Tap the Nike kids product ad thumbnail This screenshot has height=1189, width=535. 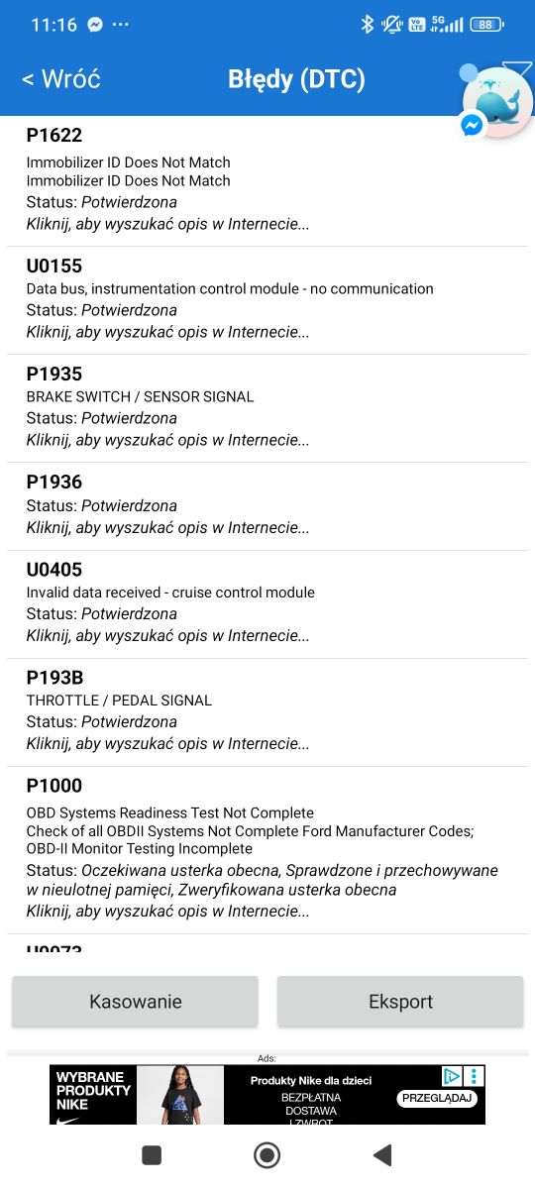(x=179, y=1095)
